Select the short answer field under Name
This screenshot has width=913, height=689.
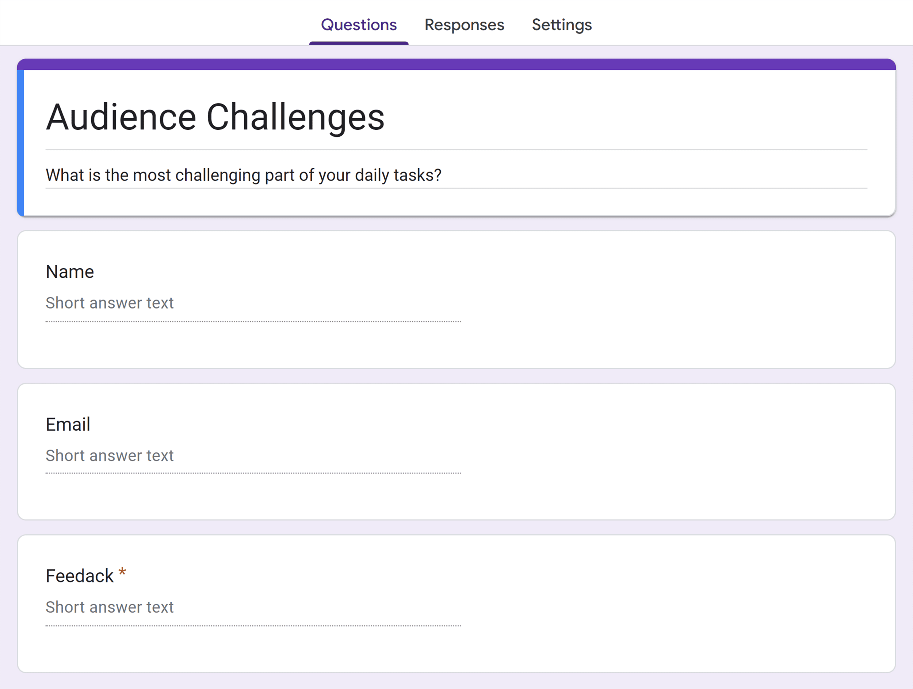pos(110,303)
